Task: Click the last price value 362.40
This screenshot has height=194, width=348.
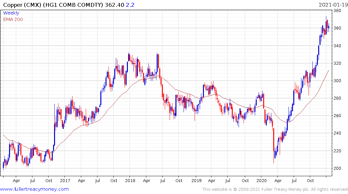Action: tap(114, 5)
